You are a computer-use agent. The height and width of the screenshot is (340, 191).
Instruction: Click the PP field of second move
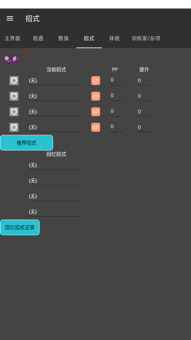[117, 96]
